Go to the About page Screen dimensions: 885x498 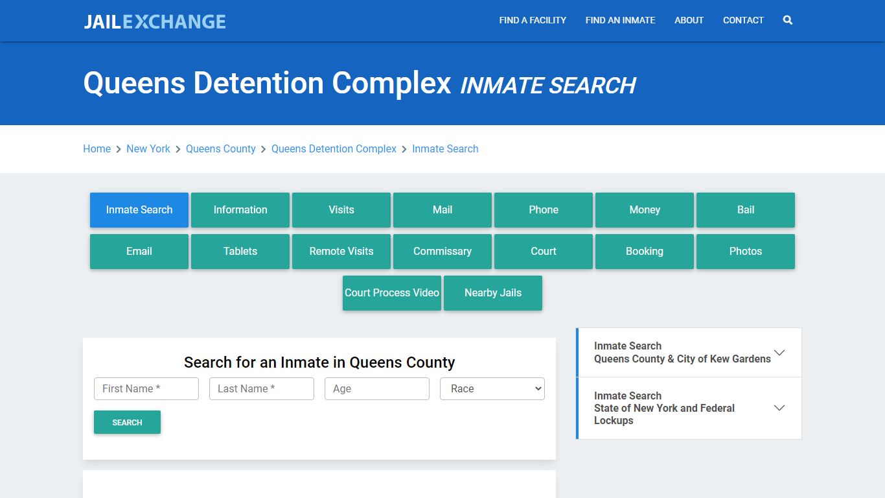tap(689, 20)
